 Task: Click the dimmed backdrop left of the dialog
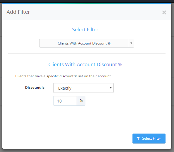pos(1,78)
